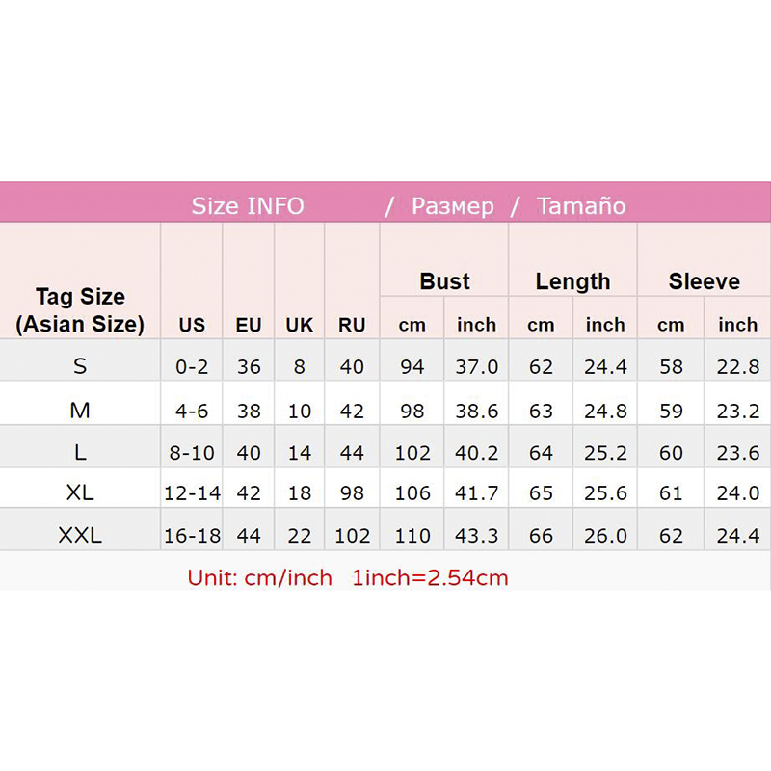The width and height of the screenshot is (771, 771).
Task: Click the EU column header
Action: (249, 325)
